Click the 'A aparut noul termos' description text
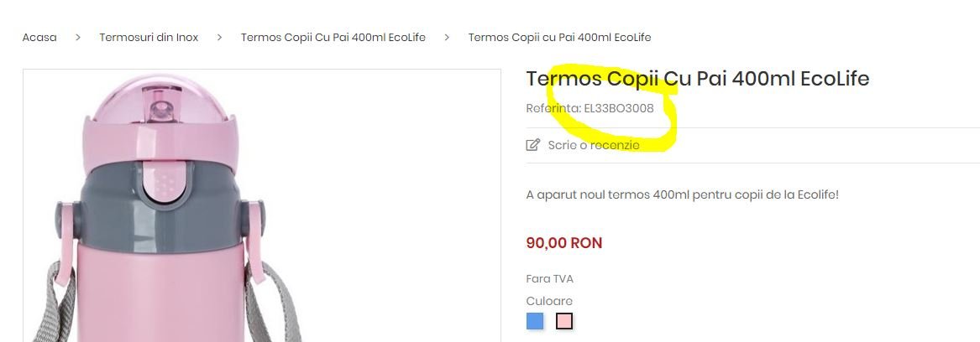This screenshot has width=980, height=342. [683, 194]
